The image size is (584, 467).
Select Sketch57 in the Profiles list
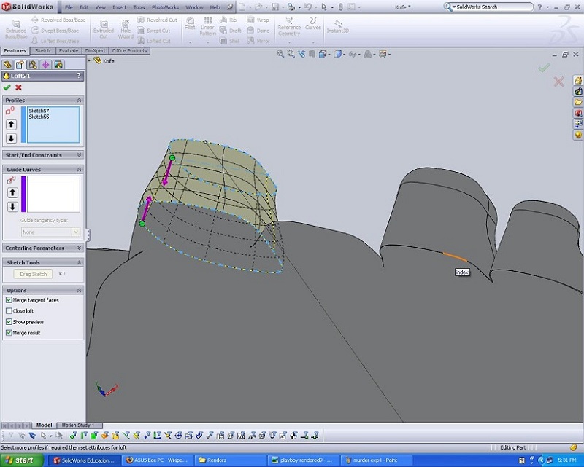tap(39, 111)
